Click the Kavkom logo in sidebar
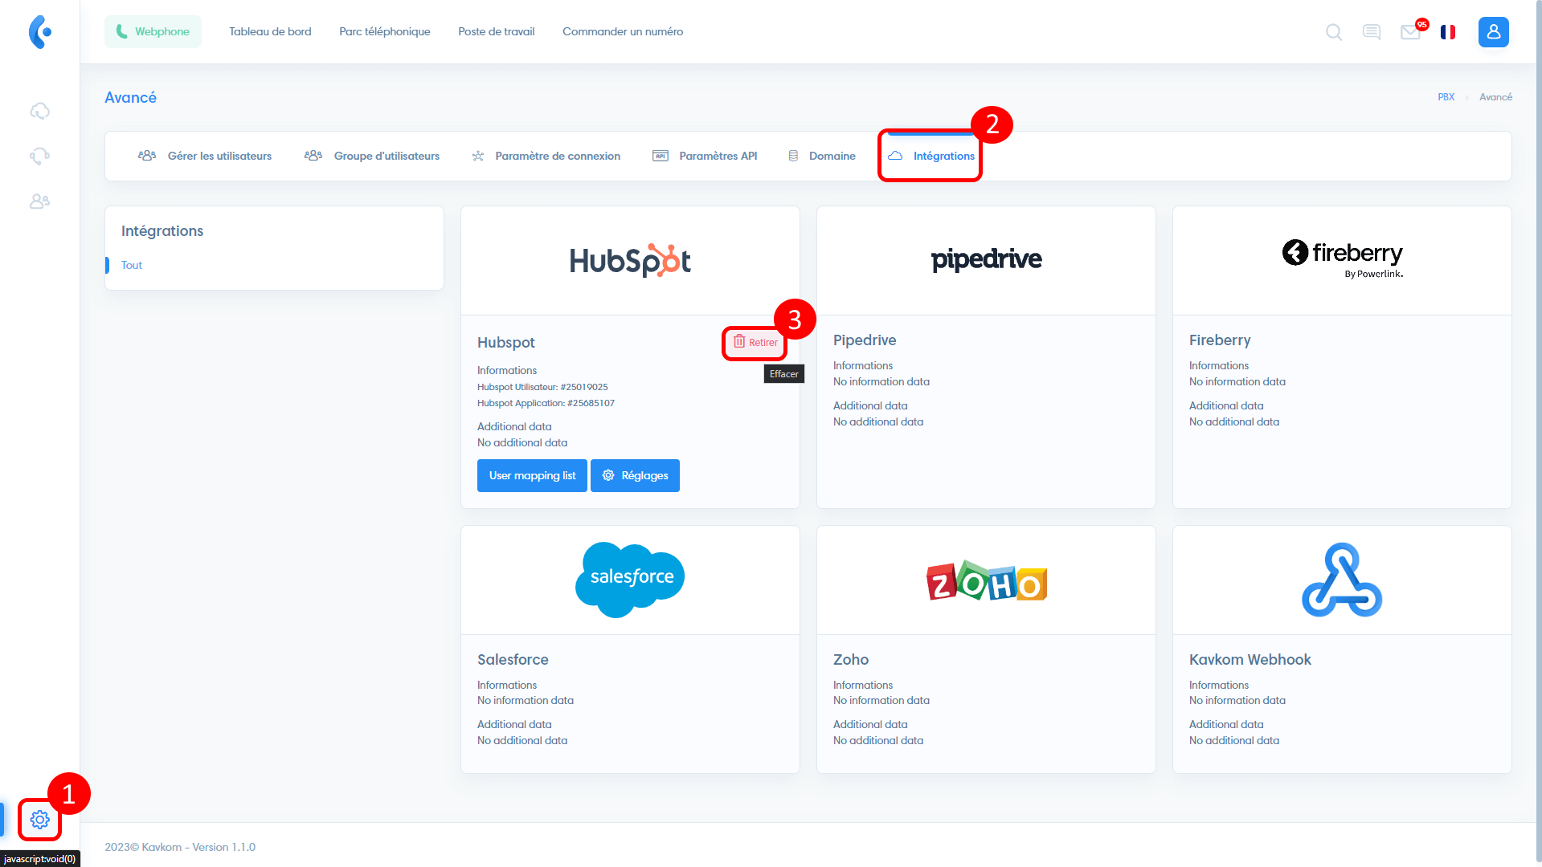Viewport: 1542px width, 867px height. (x=40, y=32)
